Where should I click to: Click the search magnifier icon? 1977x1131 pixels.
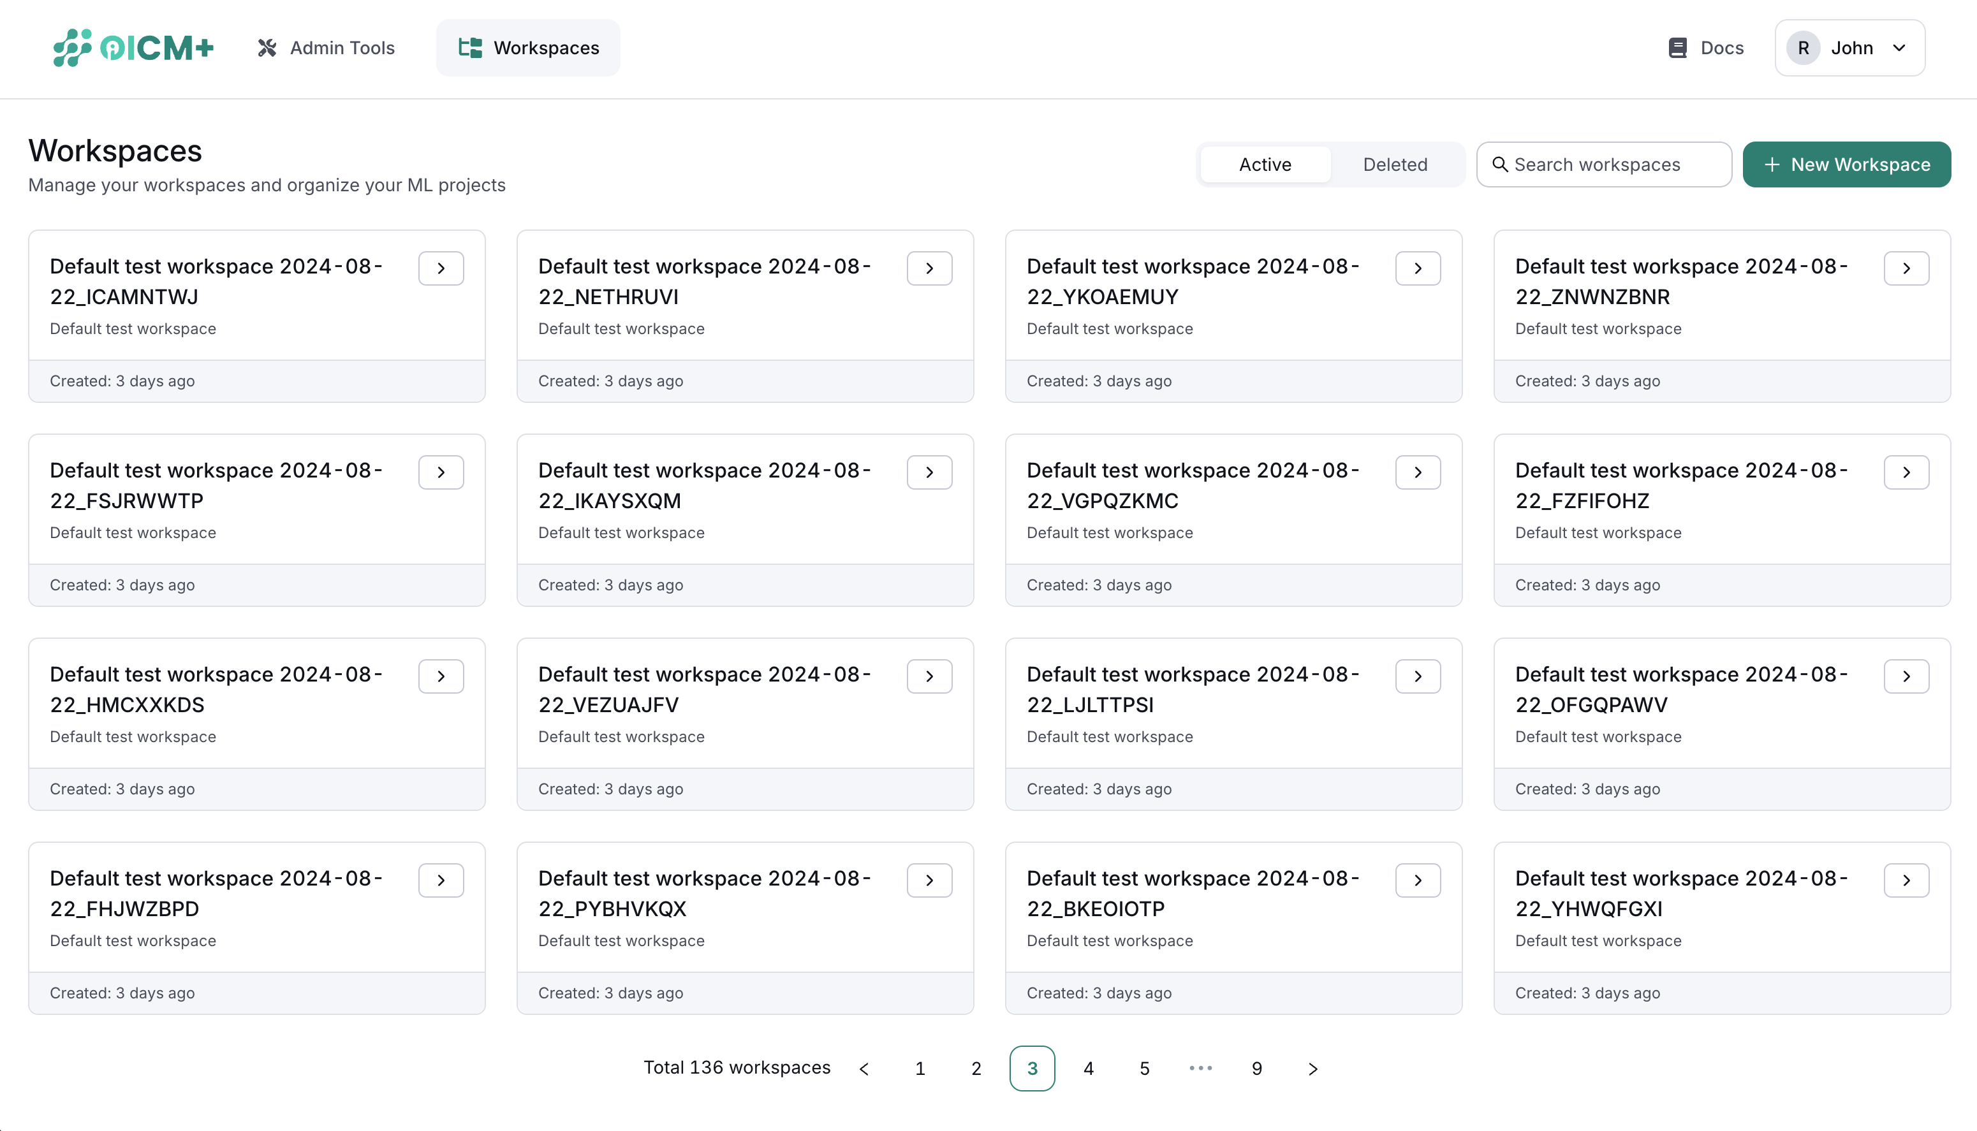tap(1500, 164)
